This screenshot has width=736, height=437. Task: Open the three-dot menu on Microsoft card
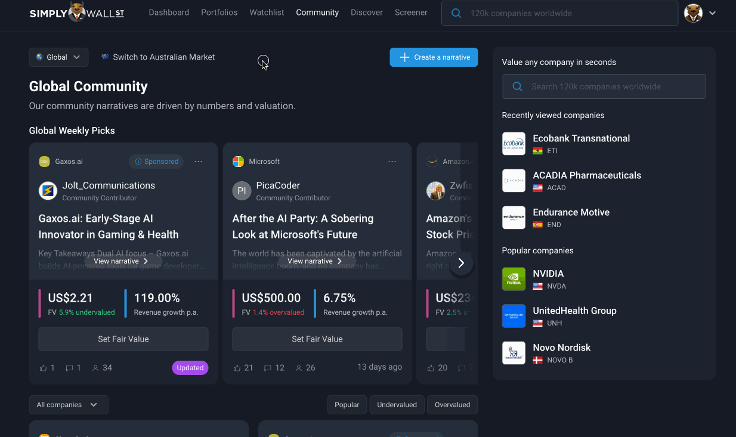(x=392, y=162)
